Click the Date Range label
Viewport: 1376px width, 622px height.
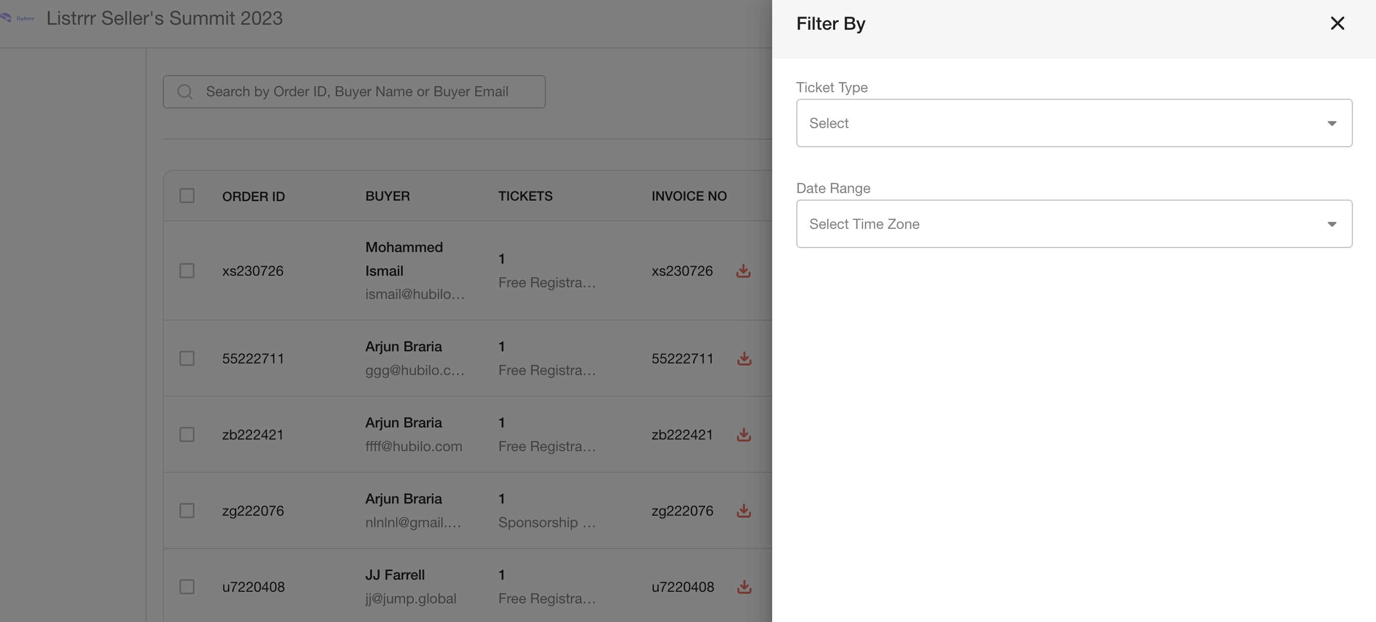click(833, 188)
